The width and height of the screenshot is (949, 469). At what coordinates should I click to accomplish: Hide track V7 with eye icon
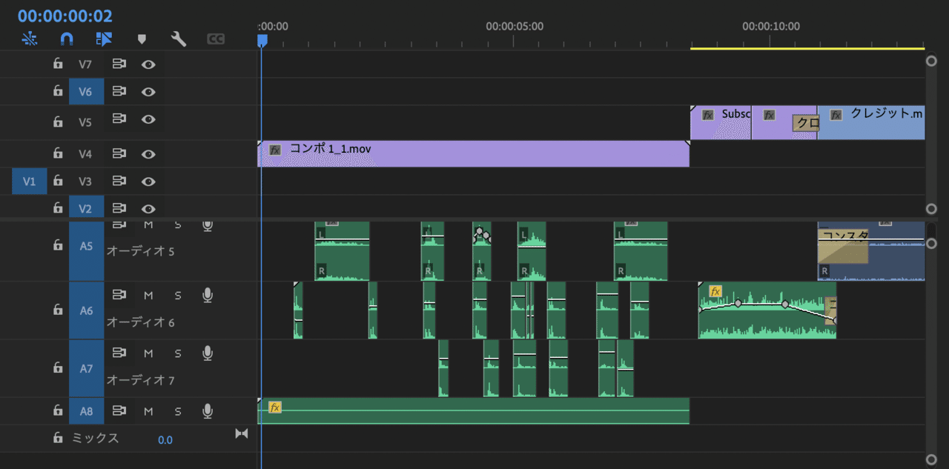(x=148, y=64)
